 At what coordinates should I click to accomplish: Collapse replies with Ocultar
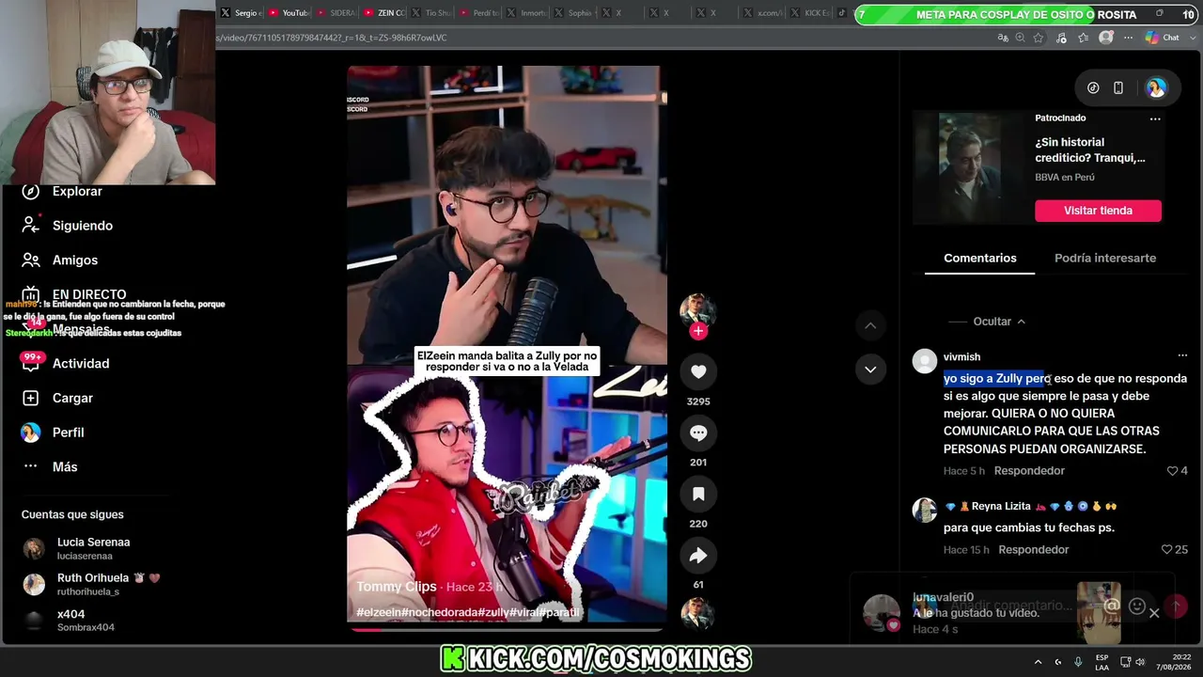999,322
